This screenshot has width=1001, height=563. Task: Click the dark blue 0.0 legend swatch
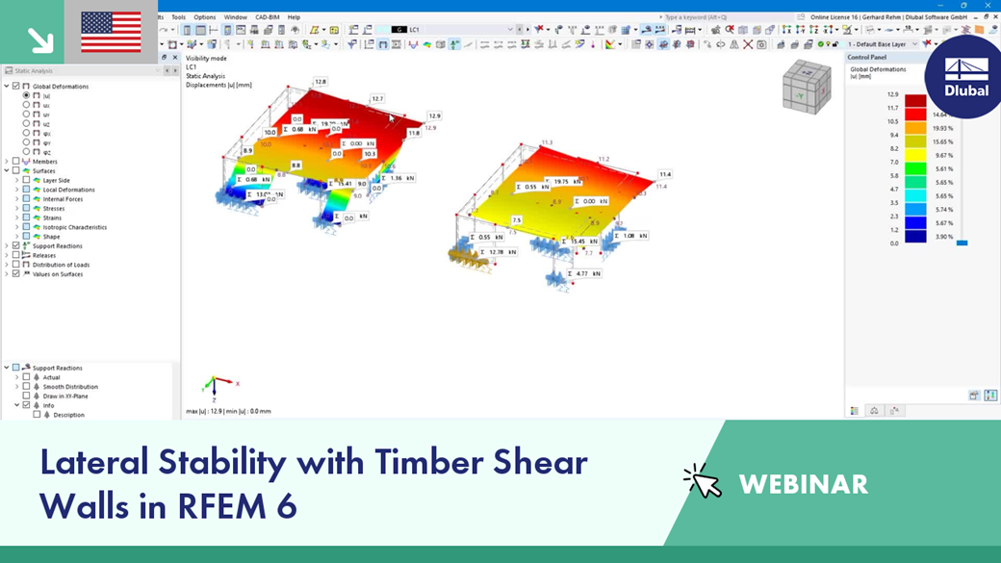pyautogui.click(x=915, y=236)
